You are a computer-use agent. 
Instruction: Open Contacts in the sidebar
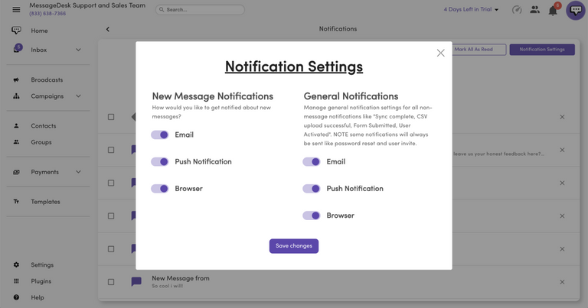44,126
